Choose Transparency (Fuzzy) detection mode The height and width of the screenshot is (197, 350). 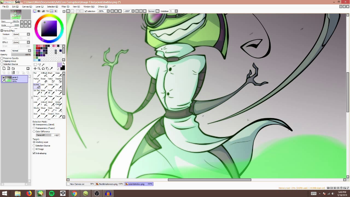pos(34,128)
